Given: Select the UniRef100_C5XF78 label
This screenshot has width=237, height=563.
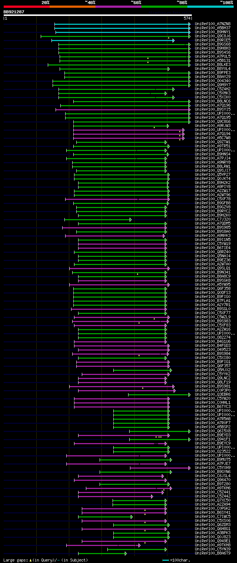Looking at the screenshot, I should pyautogui.click(x=213, y=199).
